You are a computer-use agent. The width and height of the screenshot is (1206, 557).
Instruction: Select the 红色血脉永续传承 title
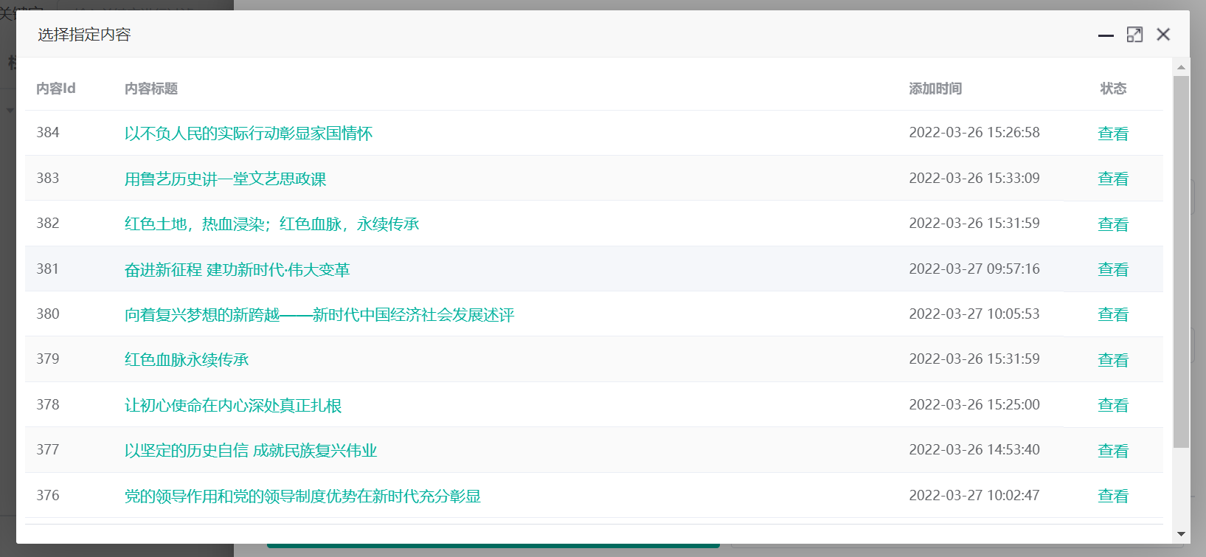(x=187, y=360)
